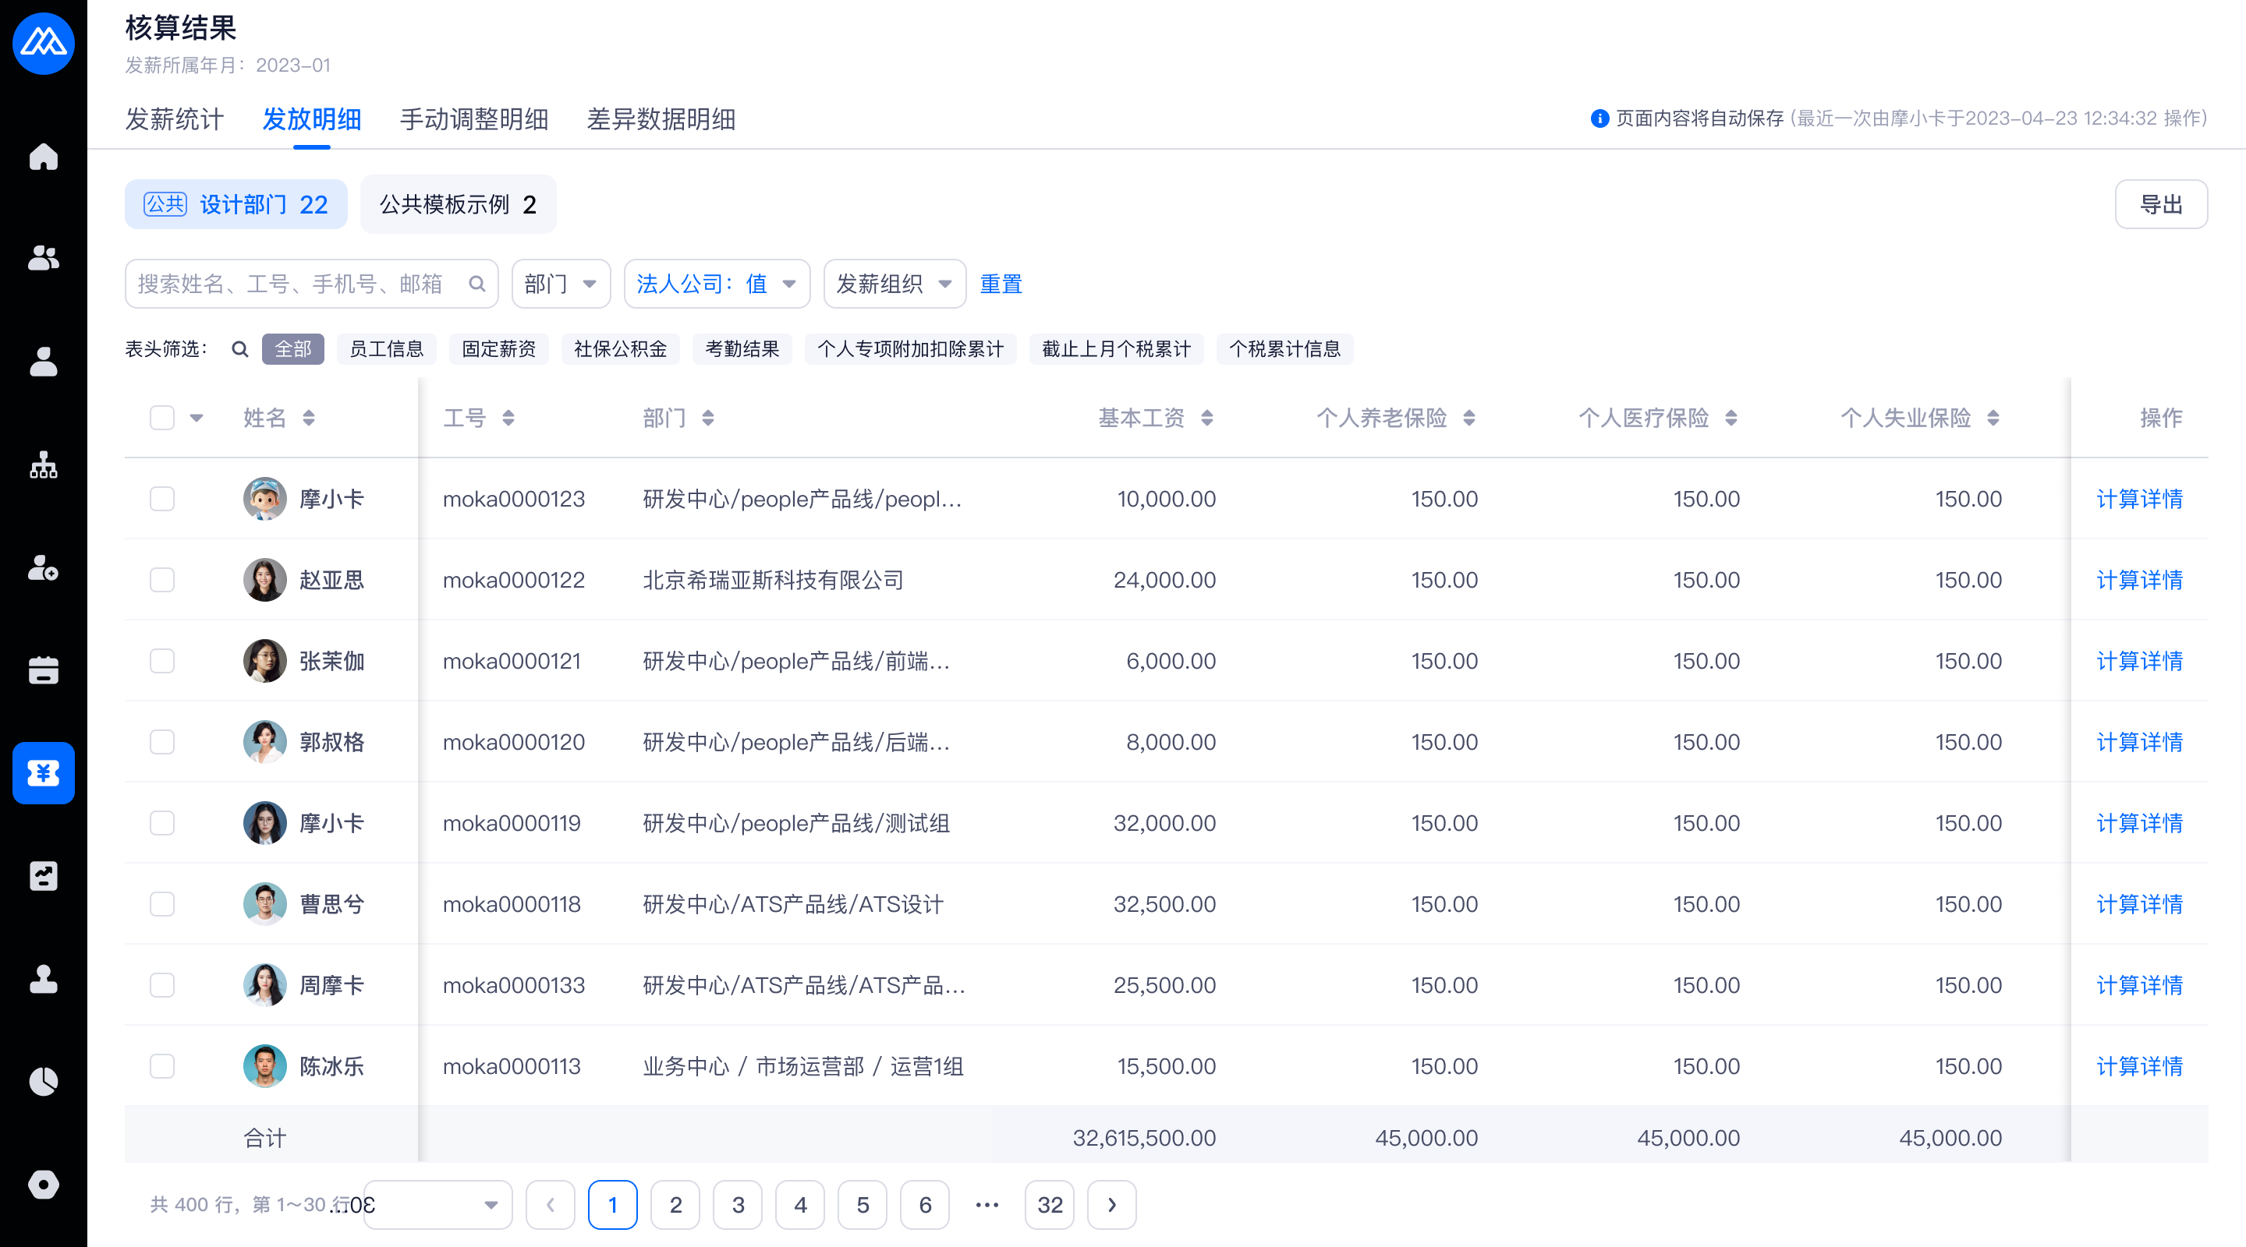Image resolution: width=2246 pixels, height=1247 pixels.
Task: Switch to 差异数据明细 tab
Action: (x=661, y=119)
